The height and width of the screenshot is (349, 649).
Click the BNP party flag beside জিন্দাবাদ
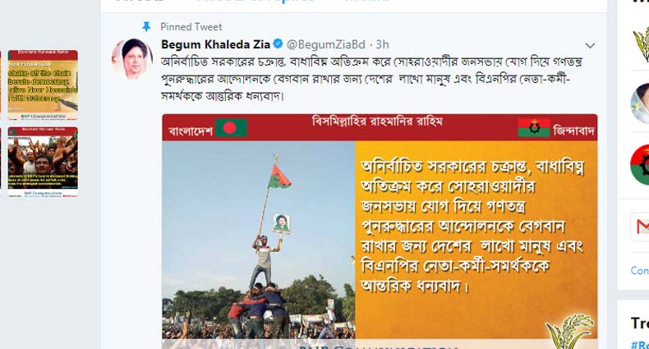534,128
